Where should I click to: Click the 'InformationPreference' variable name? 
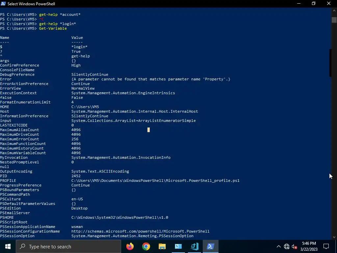[x=24, y=116]
